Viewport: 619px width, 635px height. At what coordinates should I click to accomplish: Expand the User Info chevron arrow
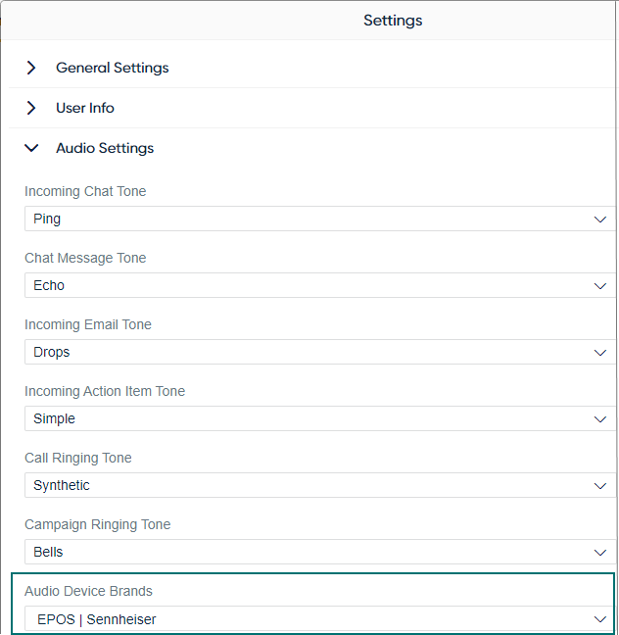[31, 108]
